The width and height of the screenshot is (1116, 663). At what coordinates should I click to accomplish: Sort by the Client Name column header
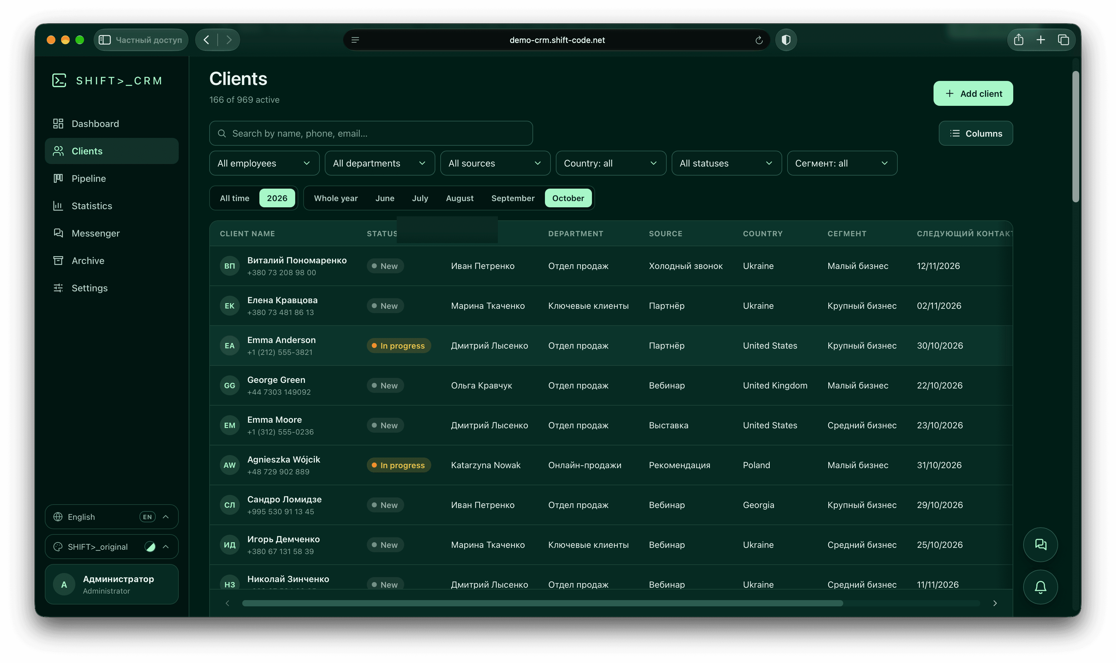click(x=247, y=234)
